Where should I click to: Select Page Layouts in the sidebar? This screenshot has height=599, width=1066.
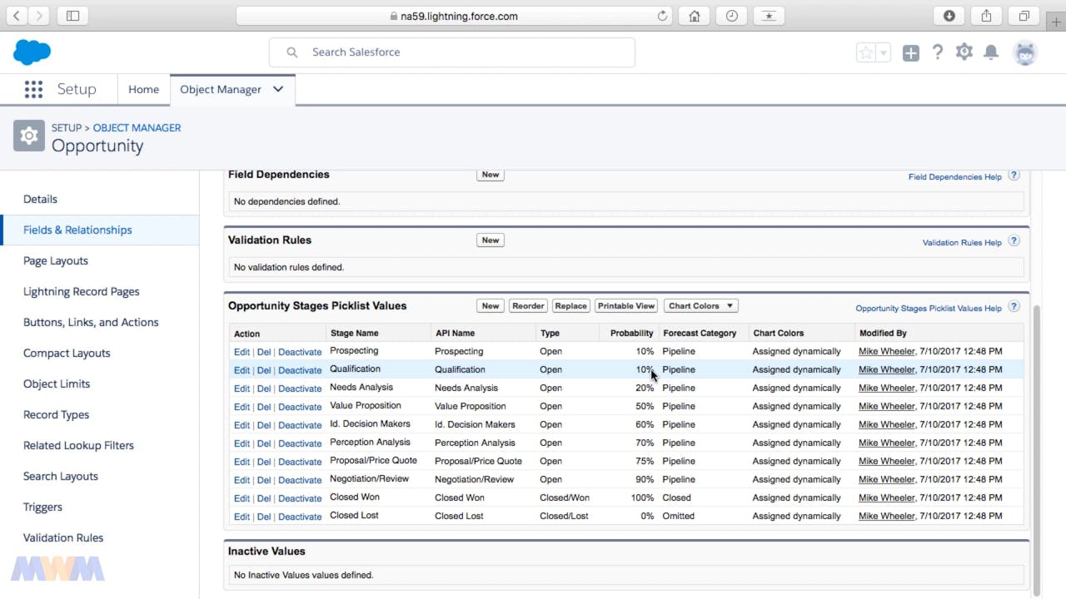(x=56, y=260)
